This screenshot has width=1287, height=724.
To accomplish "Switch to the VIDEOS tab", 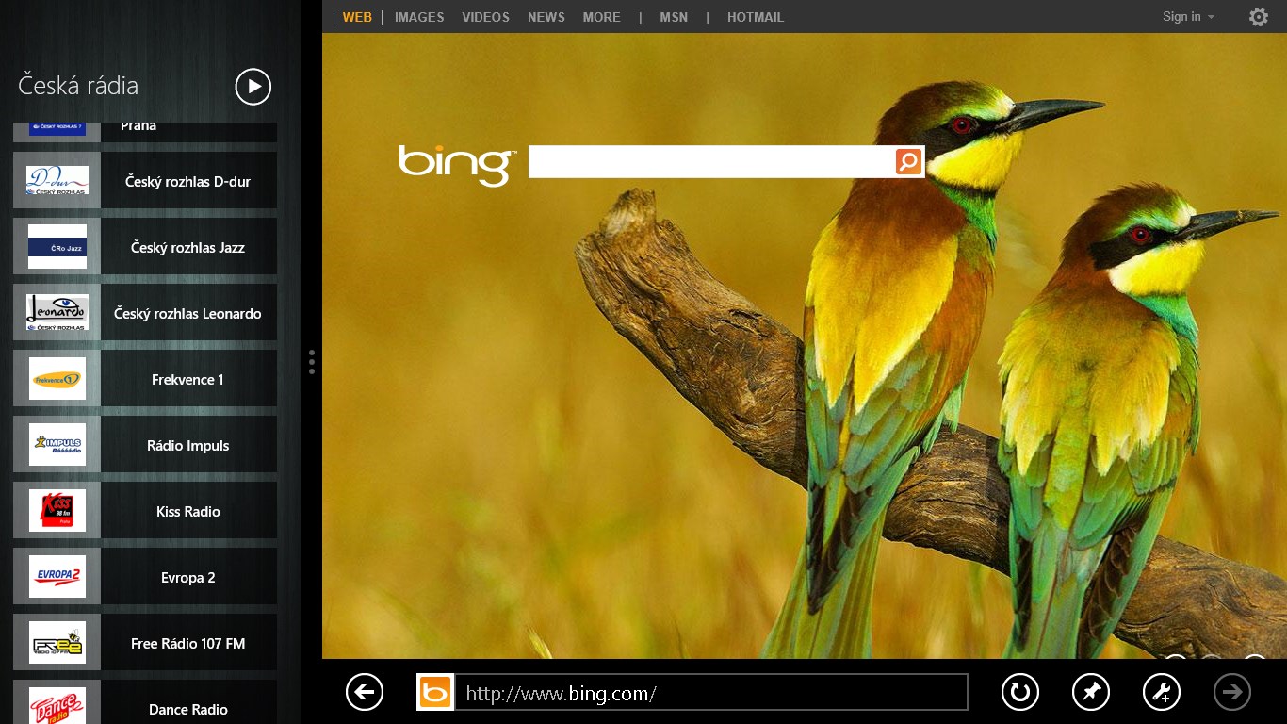I will pos(485,17).
